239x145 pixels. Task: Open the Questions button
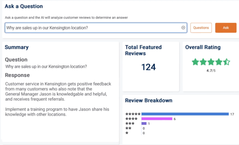[201, 28]
